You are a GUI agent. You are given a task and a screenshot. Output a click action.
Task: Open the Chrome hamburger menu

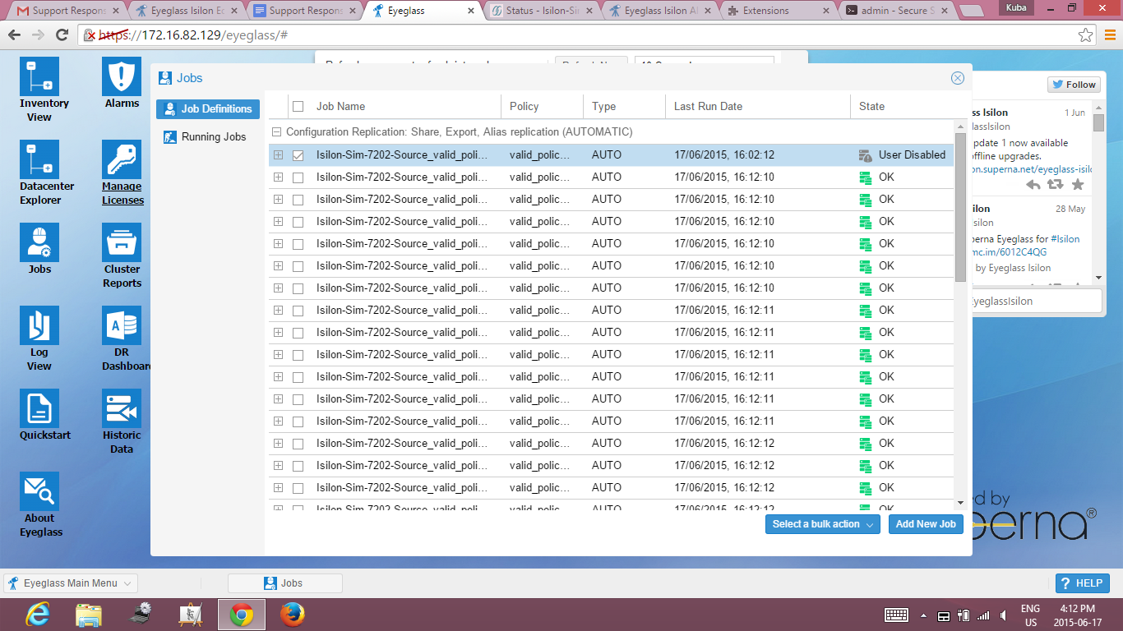[1109, 35]
